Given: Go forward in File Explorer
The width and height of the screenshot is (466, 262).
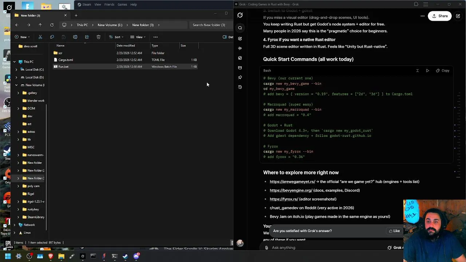Looking at the screenshot, I should click(28, 25).
